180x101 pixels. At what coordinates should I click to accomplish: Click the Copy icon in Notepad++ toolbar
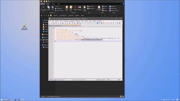[67, 23]
